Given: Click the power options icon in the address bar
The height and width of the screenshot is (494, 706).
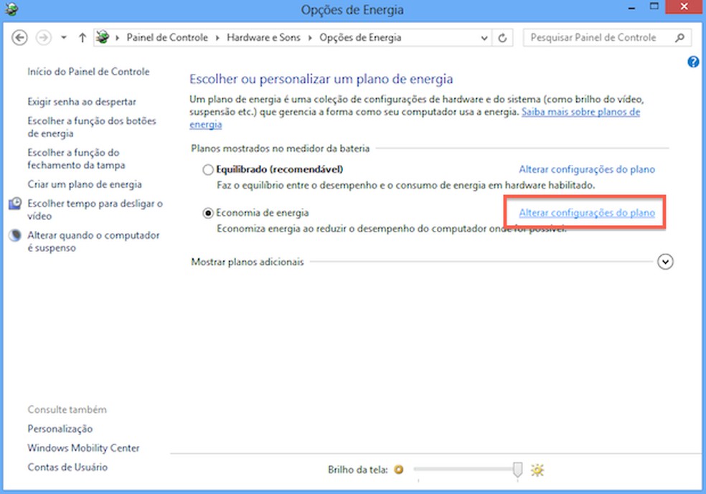Looking at the screenshot, I should 103,37.
